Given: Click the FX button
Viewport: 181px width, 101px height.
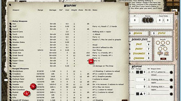Looking at the screenshot, I should [176, 4].
